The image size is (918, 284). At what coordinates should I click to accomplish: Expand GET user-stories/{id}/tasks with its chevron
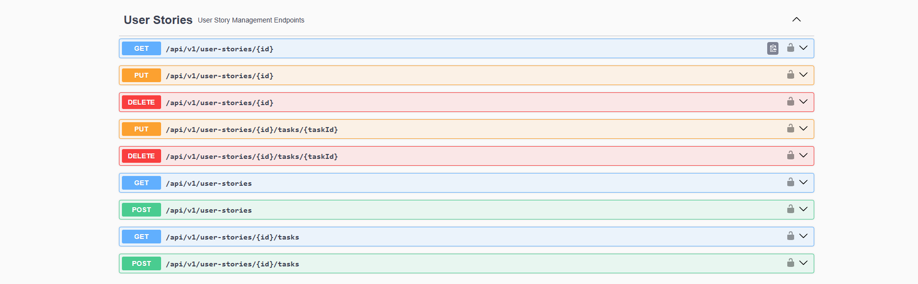[x=803, y=236]
